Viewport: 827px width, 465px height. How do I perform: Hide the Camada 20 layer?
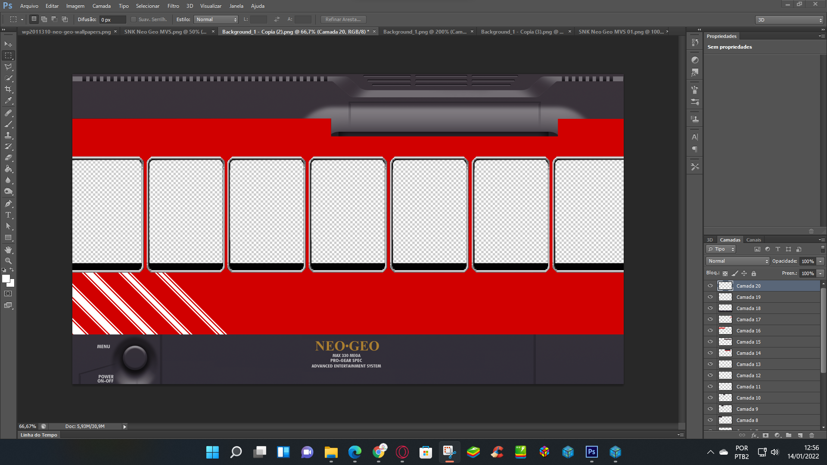pyautogui.click(x=710, y=285)
